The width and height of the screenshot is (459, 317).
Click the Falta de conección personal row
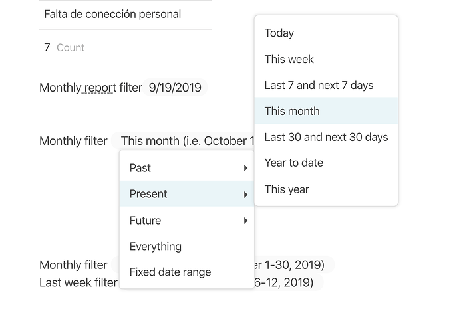(113, 14)
